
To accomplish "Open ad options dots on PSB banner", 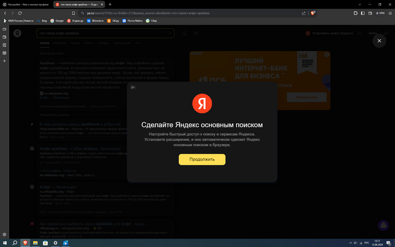I will tap(327, 55).
